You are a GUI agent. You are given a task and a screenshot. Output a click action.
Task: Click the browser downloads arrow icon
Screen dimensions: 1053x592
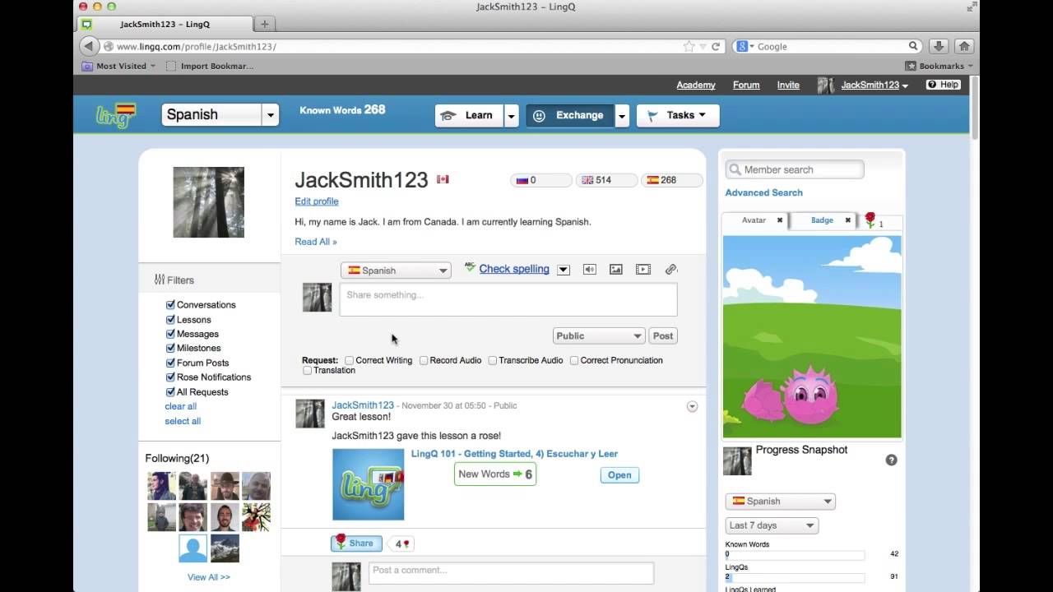pyautogui.click(x=939, y=47)
